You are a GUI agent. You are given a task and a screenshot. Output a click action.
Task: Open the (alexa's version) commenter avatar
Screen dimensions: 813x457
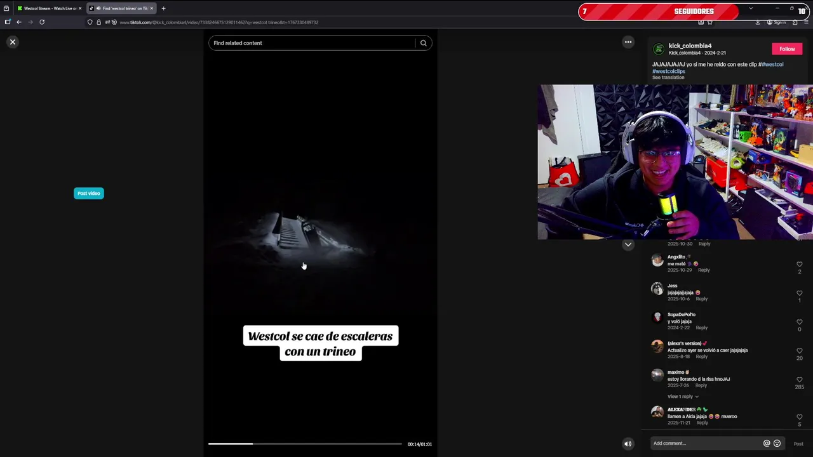coord(657,346)
